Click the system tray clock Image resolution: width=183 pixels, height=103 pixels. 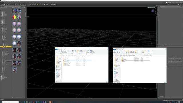(x=179, y=102)
